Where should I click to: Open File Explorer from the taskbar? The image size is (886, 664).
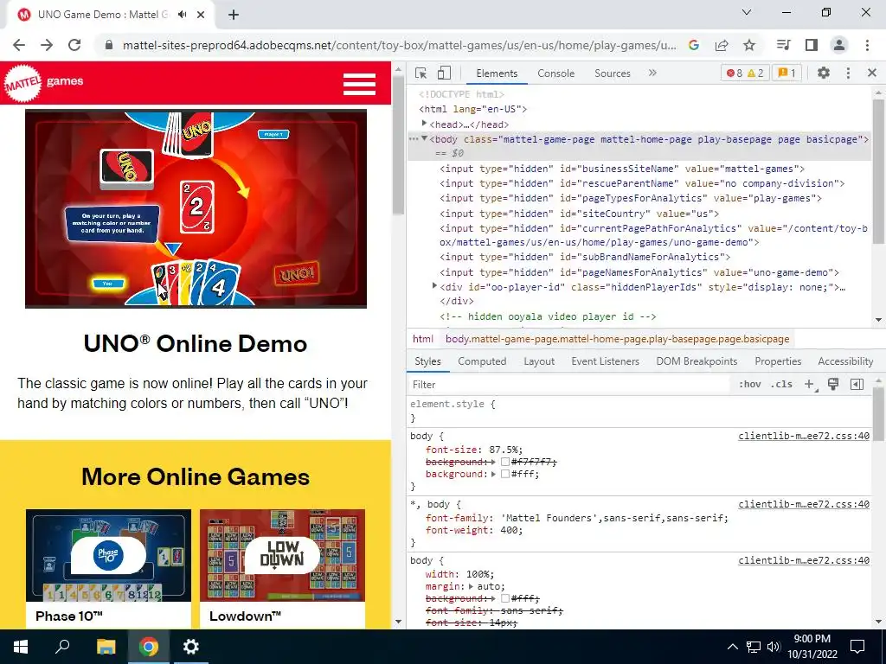106,647
